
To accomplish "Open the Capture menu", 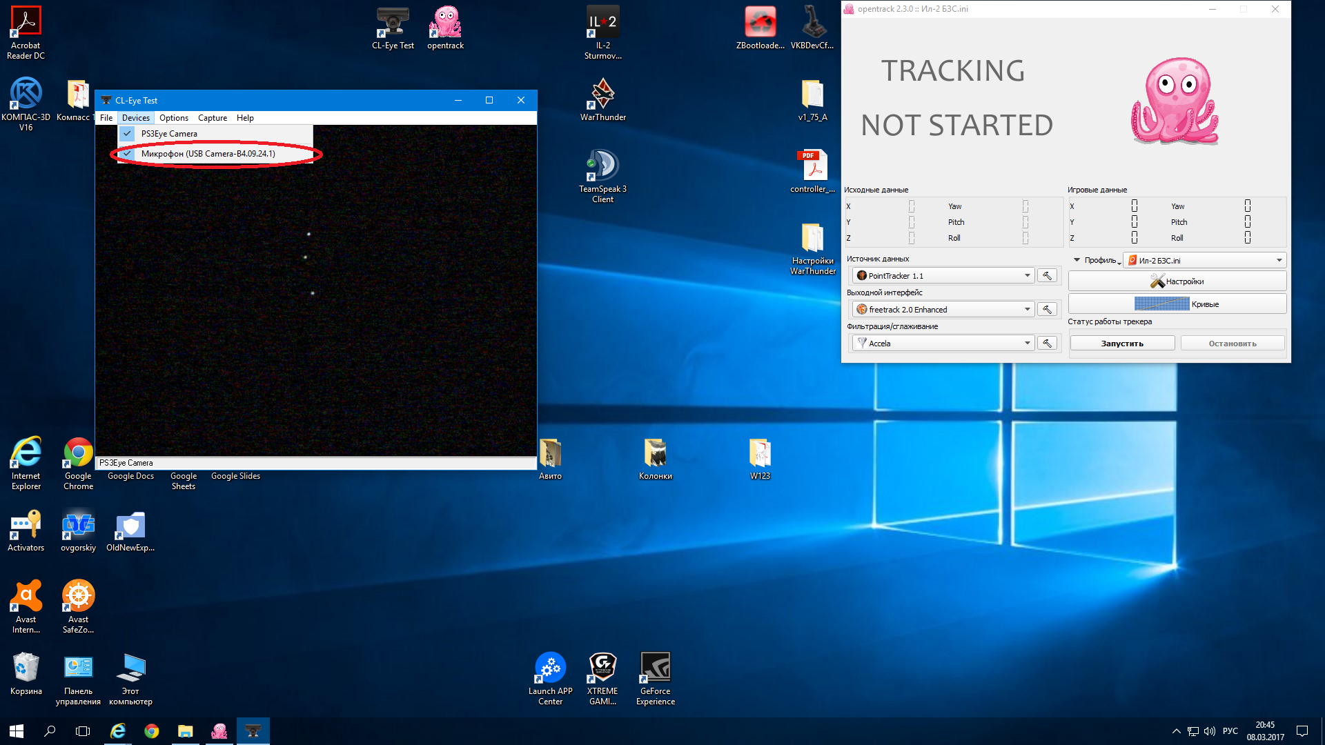I will click(x=213, y=118).
